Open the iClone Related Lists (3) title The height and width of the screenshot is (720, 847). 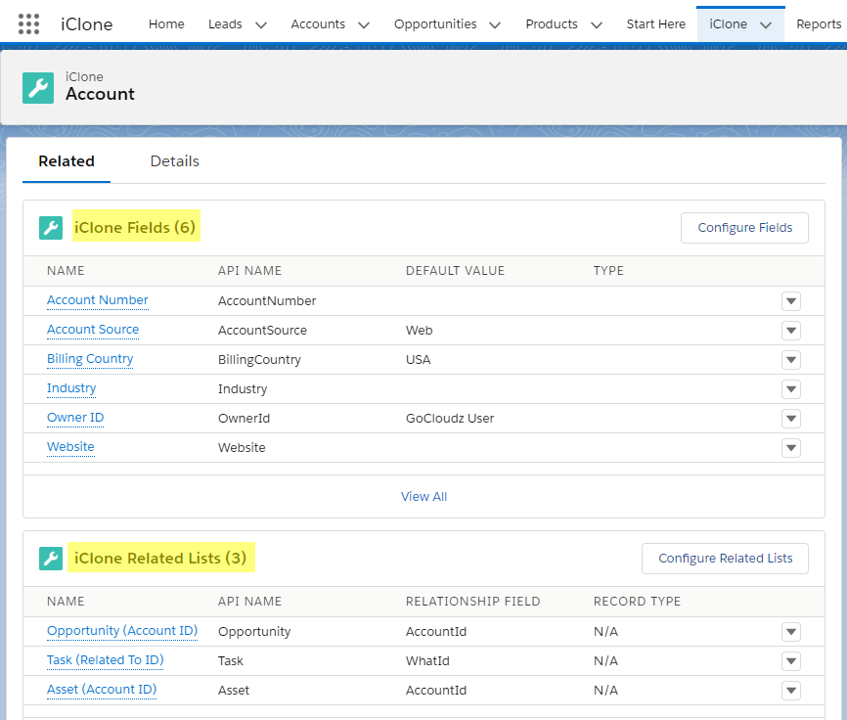[x=160, y=558]
